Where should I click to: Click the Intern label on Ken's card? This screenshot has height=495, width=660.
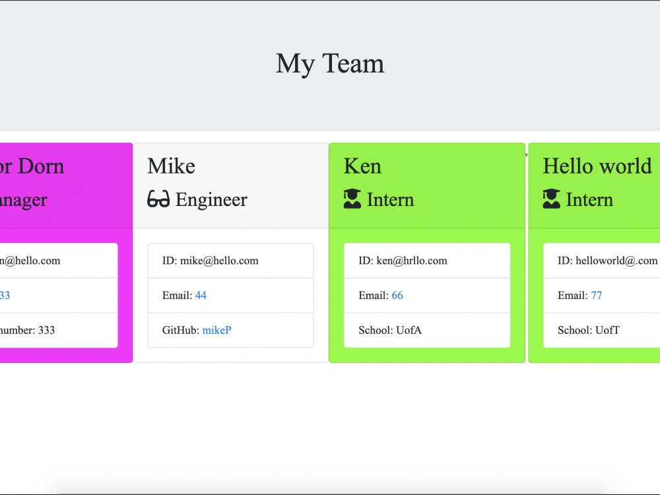(390, 199)
